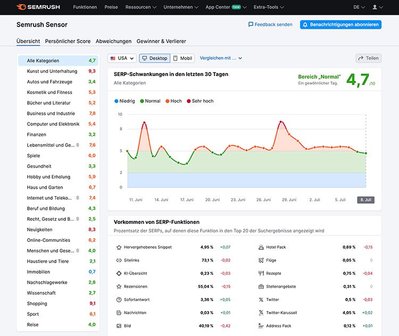Click the info badge beside Internet und Teleko...

(x=78, y=198)
